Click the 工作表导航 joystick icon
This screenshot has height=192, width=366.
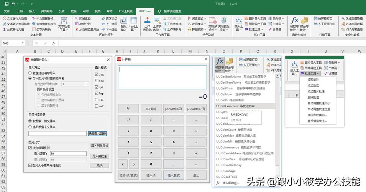tap(147, 21)
